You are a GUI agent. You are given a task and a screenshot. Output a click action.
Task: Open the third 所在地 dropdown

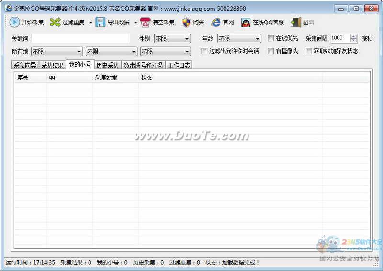[166, 52]
